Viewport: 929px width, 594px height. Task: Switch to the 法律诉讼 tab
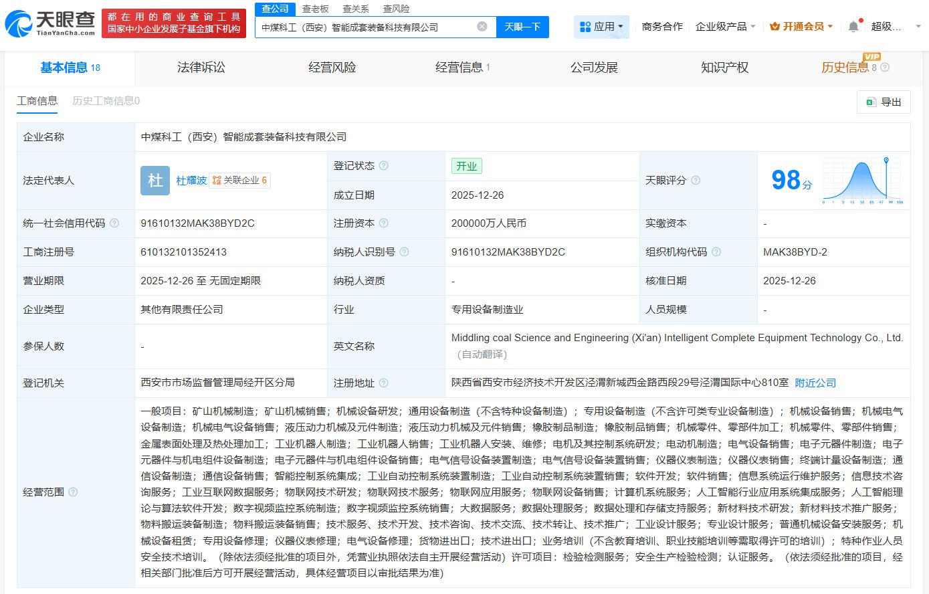pyautogui.click(x=201, y=68)
